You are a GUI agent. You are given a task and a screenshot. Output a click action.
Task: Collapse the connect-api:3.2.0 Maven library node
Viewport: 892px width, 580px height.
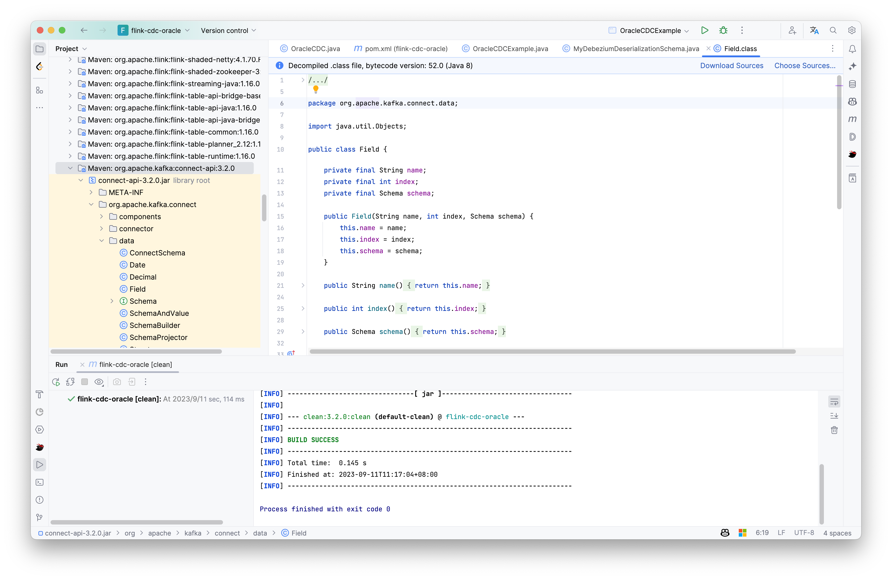(70, 168)
